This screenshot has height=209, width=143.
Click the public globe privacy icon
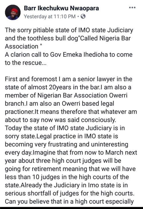pos(83,16)
